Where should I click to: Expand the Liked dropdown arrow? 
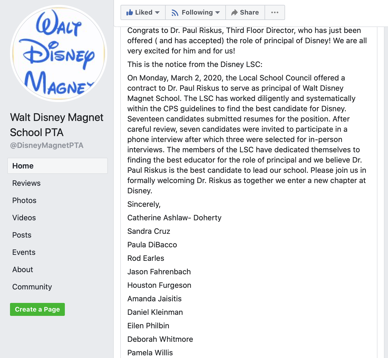click(157, 13)
